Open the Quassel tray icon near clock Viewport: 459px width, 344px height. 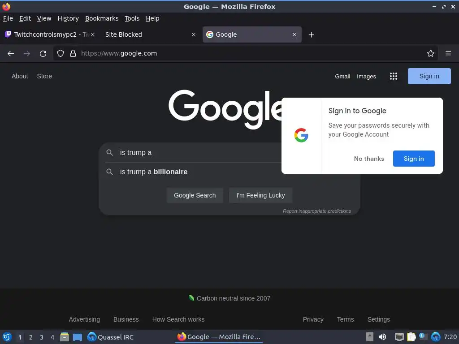[436, 337]
